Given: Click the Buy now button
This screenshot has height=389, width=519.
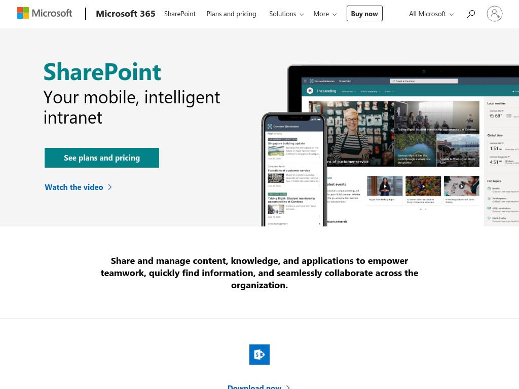Looking at the screenshot, I should 364,14.
